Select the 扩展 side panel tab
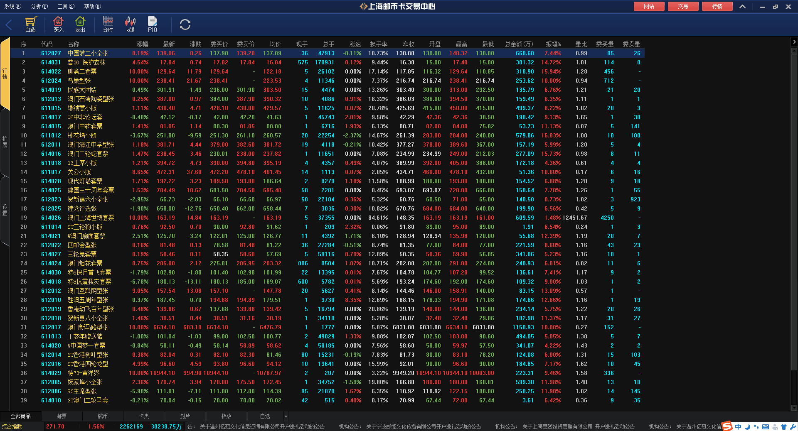Screen dimensions: 798x431 5,142
